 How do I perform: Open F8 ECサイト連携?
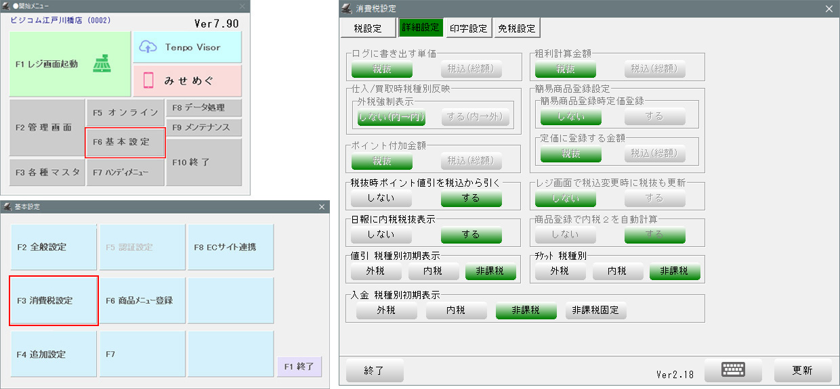[230, 247]
